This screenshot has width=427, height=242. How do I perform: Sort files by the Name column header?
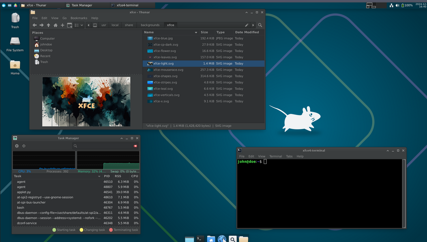171,32
